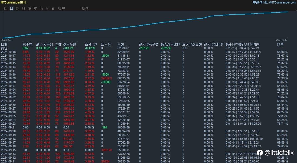The height and width of the screenshot is (163, 297).
Task: Click the 60.00 % win rate cell
Action: pos(282,131)
